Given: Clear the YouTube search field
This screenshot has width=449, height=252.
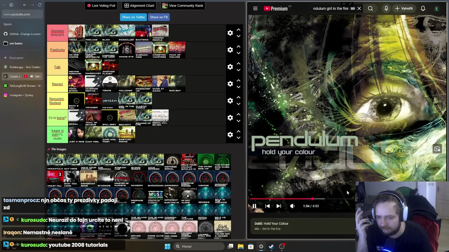Looking at the screenshot, I should coord(359,8).
